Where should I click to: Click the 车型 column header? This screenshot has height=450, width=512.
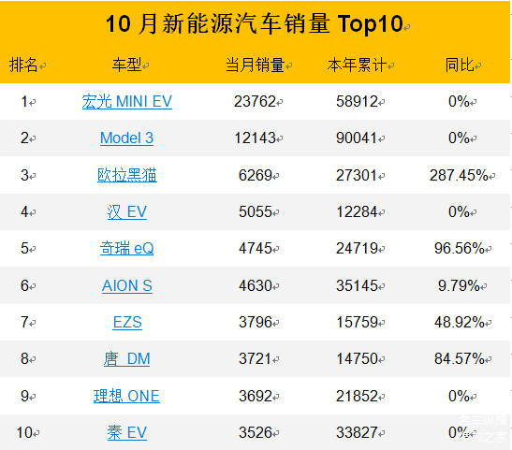click(127, 65)
